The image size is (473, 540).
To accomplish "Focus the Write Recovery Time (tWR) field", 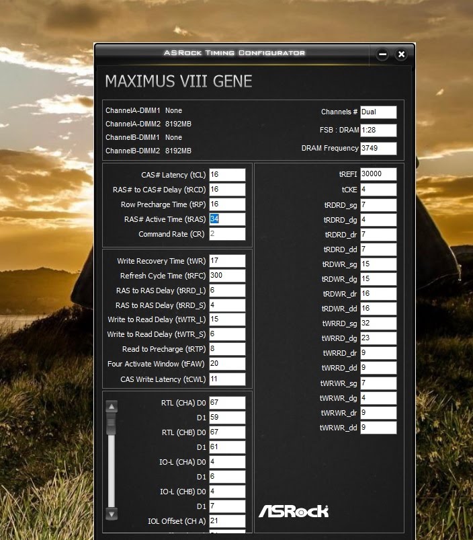I will coord(227,261).
